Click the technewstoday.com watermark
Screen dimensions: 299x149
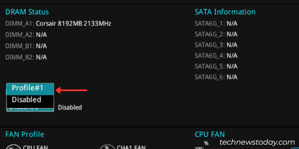pyautogui.click(x=257, y=142)
